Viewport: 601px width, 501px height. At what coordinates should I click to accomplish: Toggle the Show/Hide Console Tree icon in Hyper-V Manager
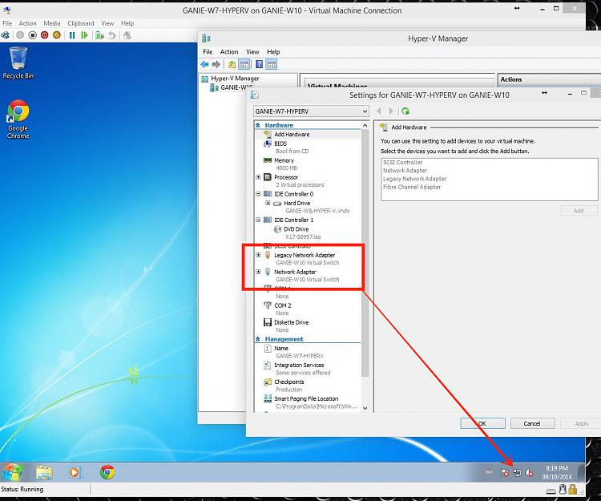[244, 64]
